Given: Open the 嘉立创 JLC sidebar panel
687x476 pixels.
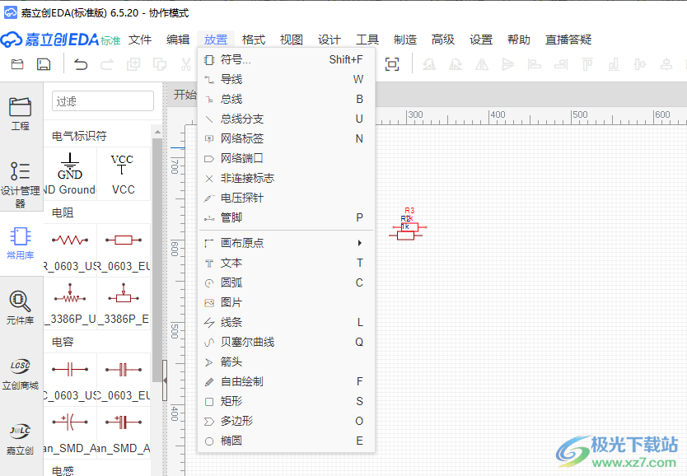Looking at the screenshot, I should [20, 439].
